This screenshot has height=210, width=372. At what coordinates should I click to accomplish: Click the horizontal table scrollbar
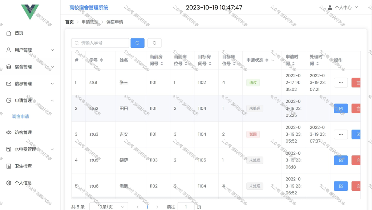pos(201,198)
